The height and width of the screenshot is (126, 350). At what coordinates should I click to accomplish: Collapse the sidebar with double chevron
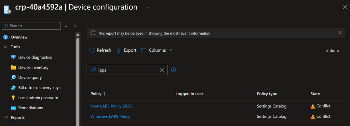pos(76,26)
